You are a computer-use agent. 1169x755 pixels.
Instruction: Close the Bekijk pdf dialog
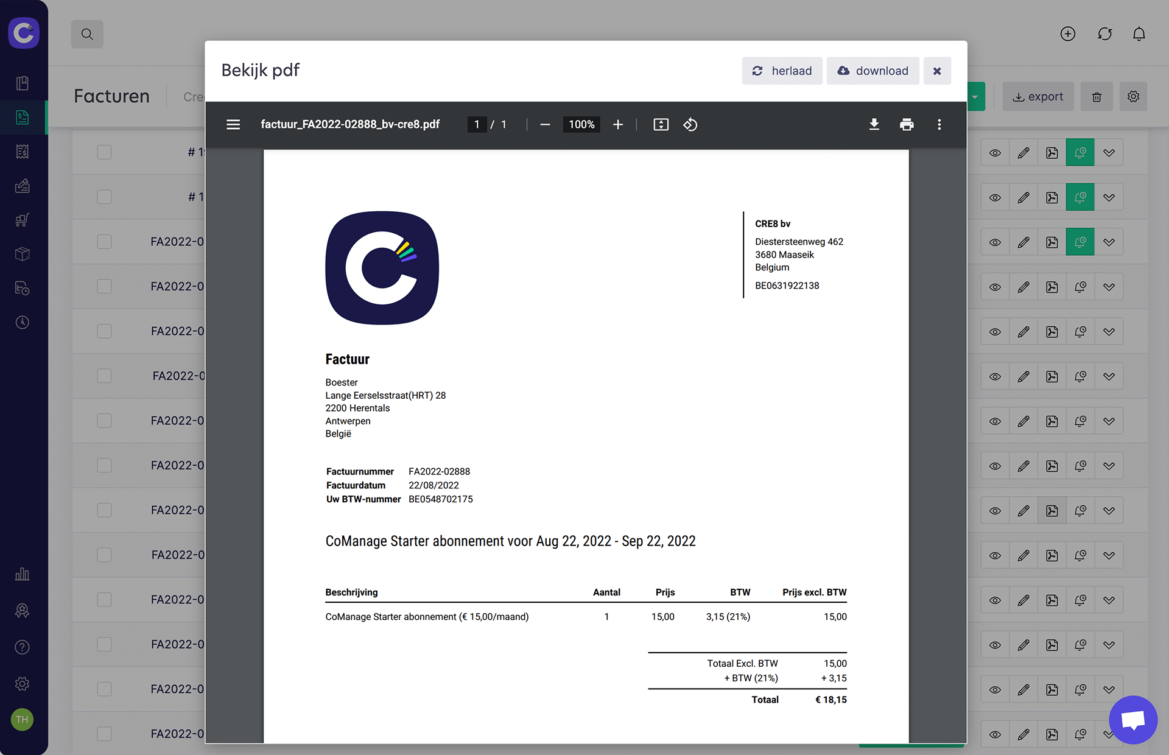[x=937, y=71]
